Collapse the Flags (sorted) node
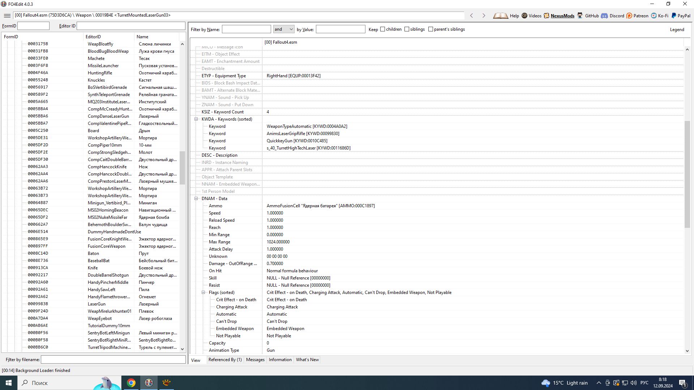The image size is (694, 390). tap(204, 292)
